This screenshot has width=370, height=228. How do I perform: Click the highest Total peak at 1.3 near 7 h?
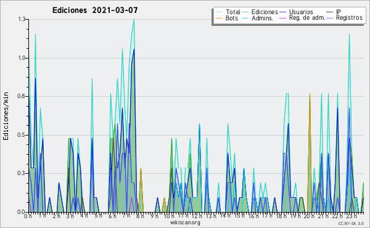tap(134, 20)
